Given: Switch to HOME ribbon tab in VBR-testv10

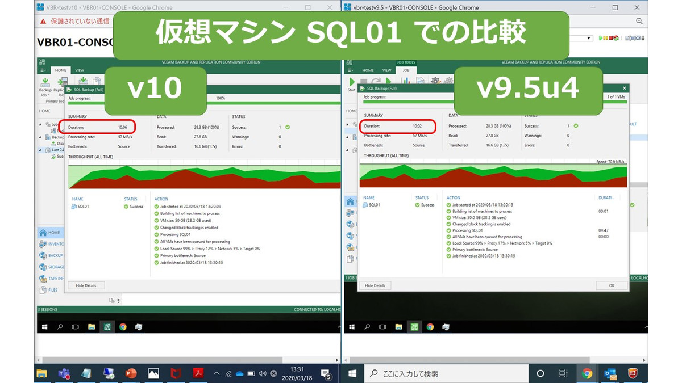Looking at the screenshot, I should (x=60, y=70).
